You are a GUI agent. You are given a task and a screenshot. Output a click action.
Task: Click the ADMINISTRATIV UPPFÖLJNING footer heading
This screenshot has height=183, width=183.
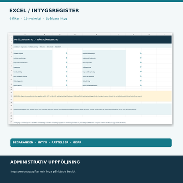[45, 162]
